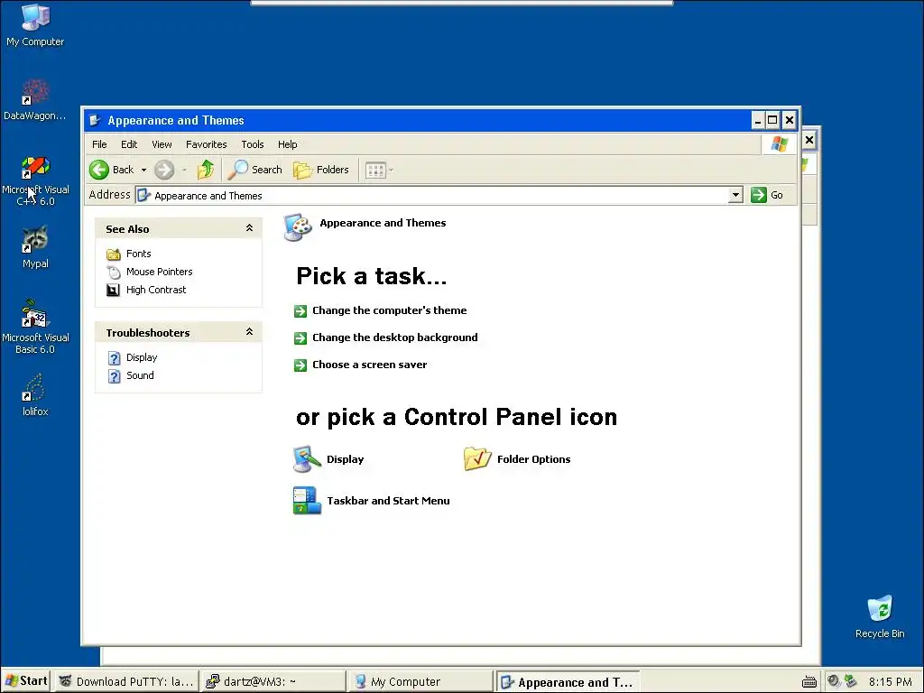Switch to Download PuTTY taskbar button
924x693 pixels.
(126, 682)
